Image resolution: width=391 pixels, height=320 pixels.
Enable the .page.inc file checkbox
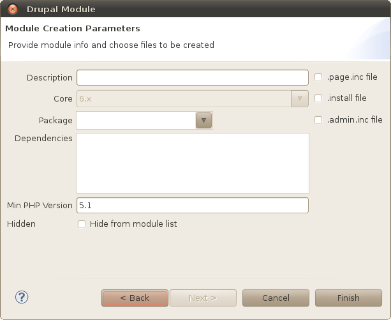click(x=318, y=77)
